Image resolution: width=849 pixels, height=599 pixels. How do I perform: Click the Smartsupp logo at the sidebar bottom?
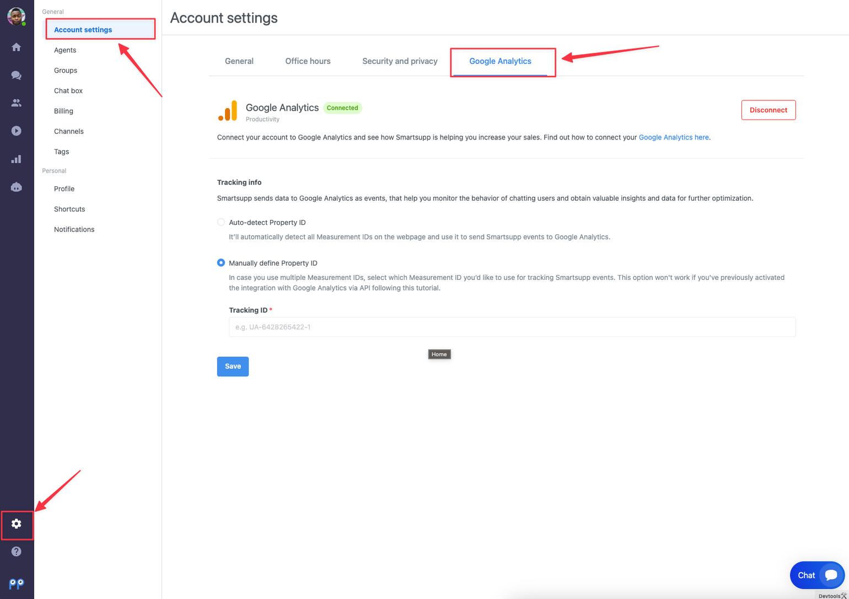click(15, 584)
